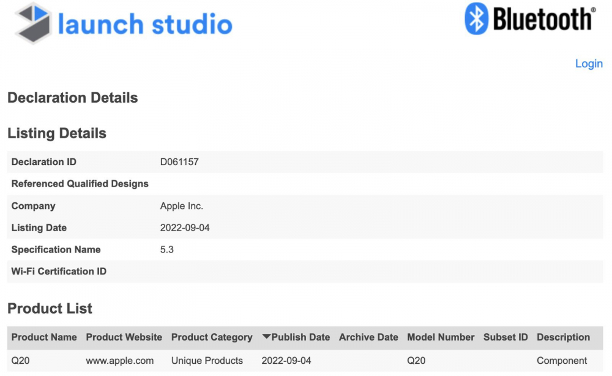The height and width of the screenshot is (376, 612).
Task: Click the Bluetooth rune symbol in the logo
Action: (x=476, y=19)
